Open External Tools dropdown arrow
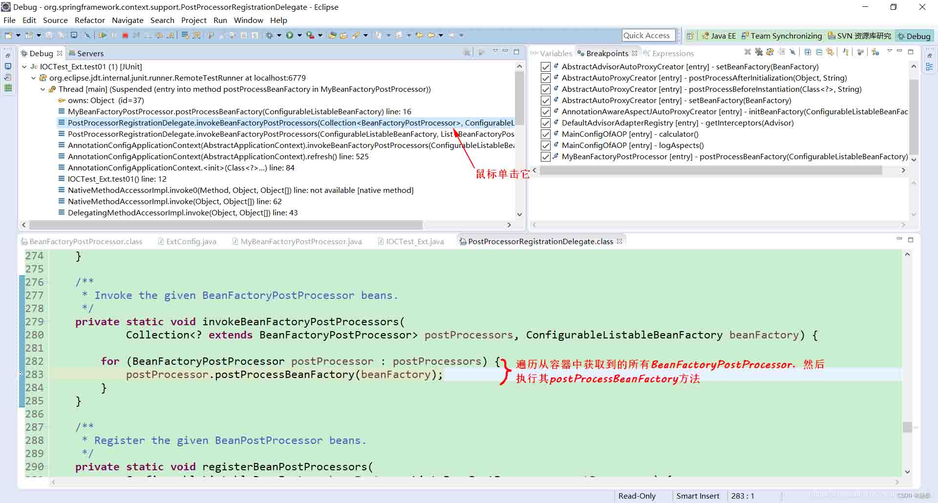 pos(320,35)
